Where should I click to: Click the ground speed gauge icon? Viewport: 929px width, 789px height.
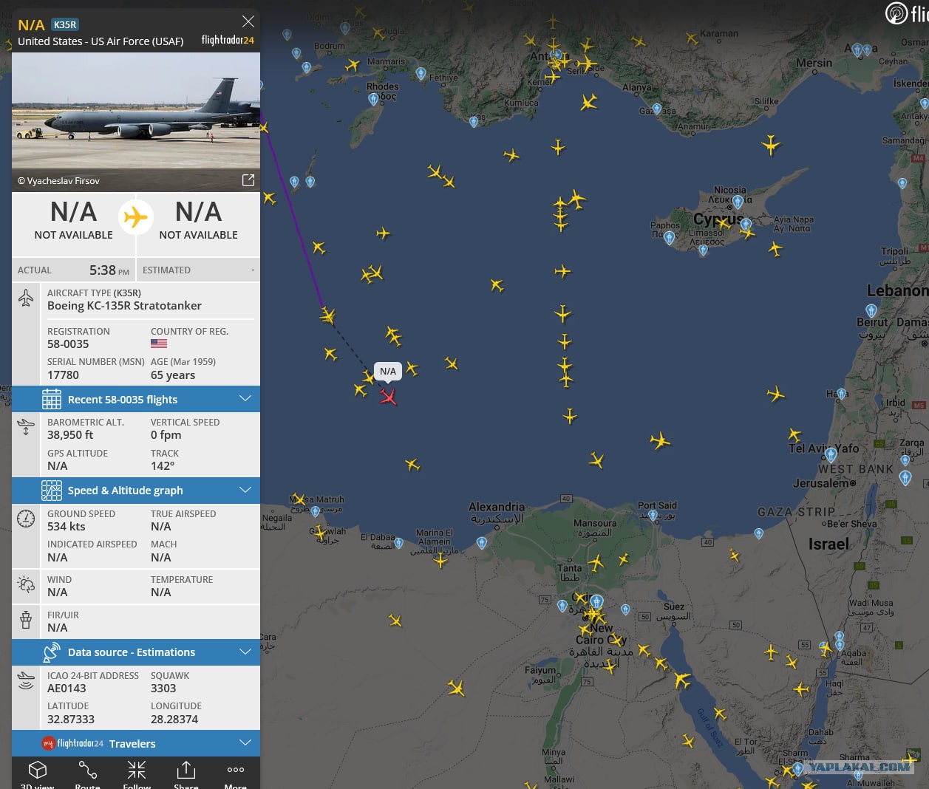pyautogui.click(x=26, y=519)
